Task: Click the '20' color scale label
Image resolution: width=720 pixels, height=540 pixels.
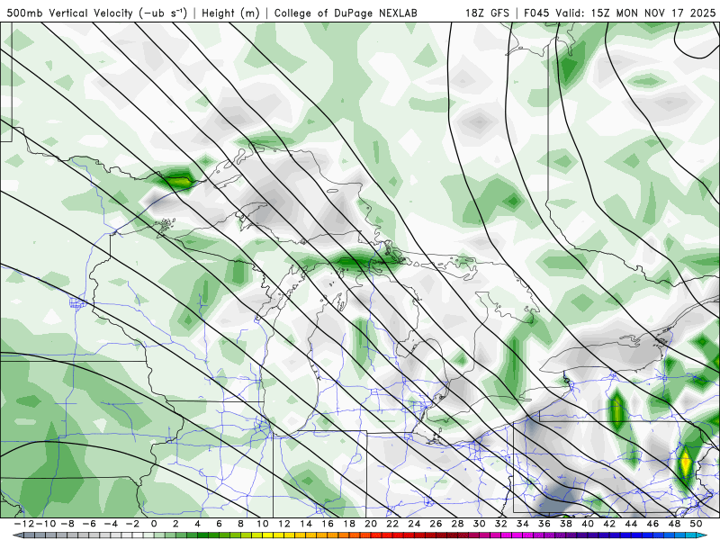Action: point(371,524)
